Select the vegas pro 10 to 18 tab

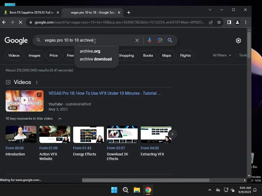click(92, 13)
